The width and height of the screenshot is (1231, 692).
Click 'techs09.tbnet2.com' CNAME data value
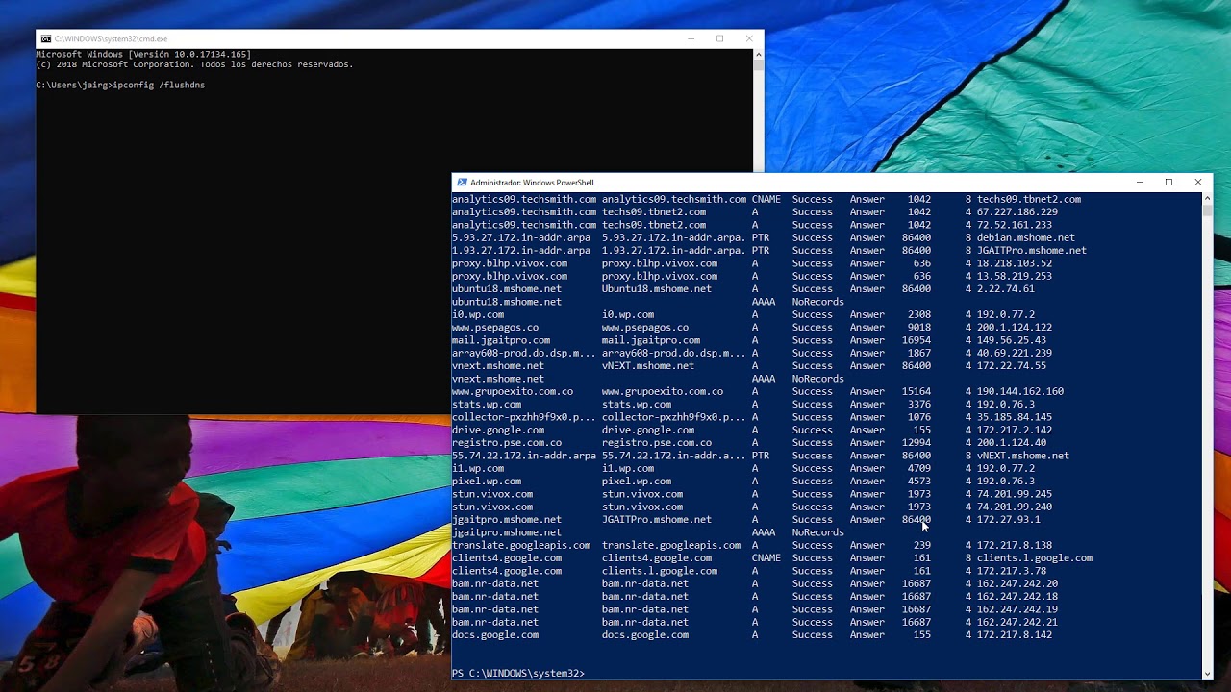click(x=1029, y=199)
